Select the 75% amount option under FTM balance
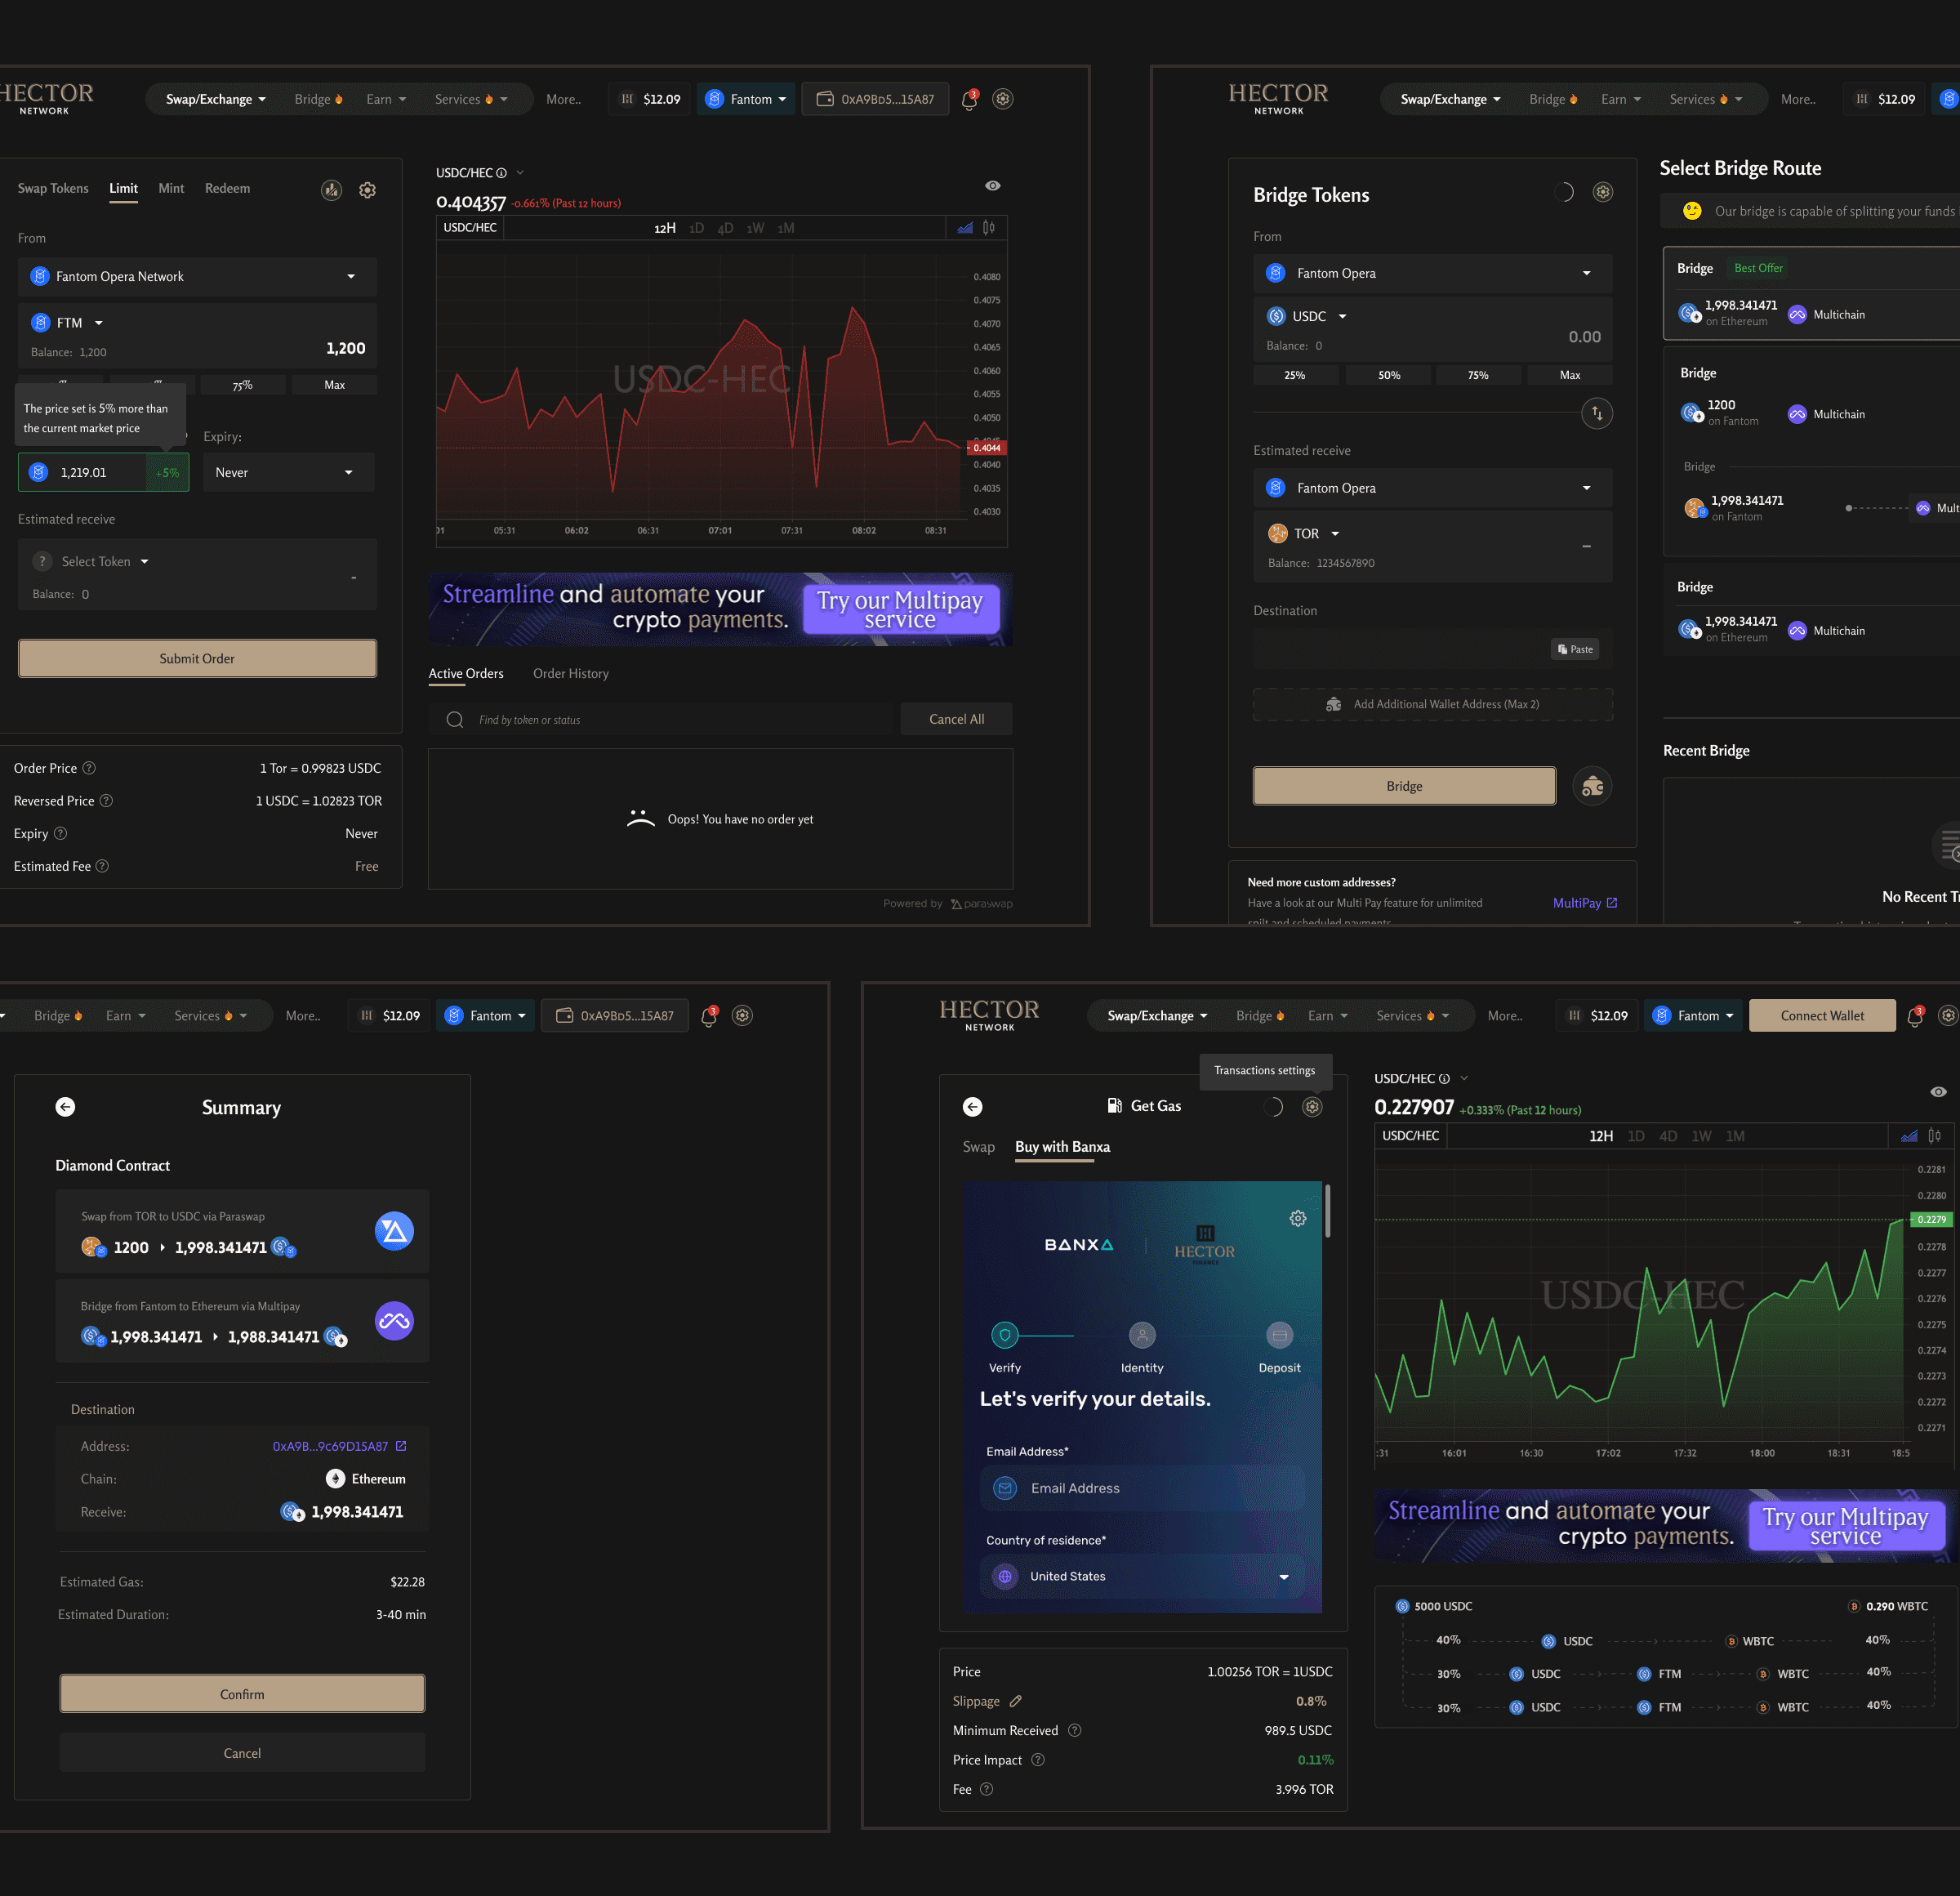Screen dimensions: 1960x1896 click(x=243, y=386)
